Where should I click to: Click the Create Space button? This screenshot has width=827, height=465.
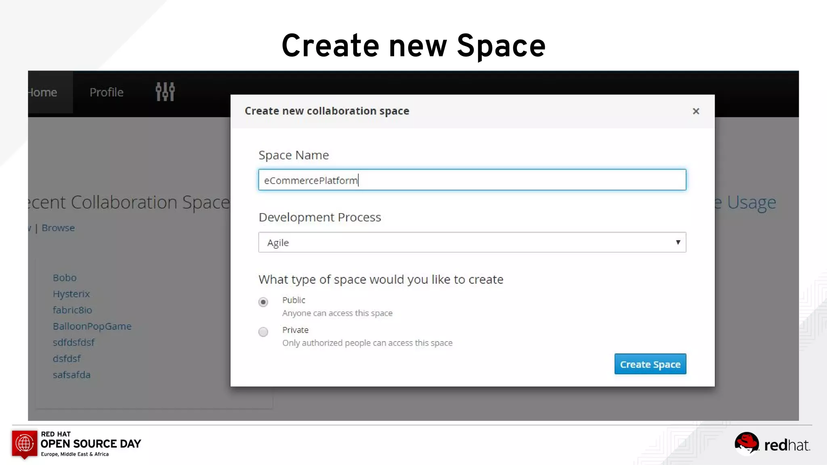click(x=650, y=364)
